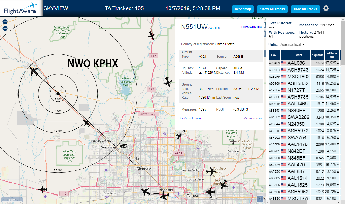Zoom in the map with plus button
This screenshot has height=204, width=345.
5,22
